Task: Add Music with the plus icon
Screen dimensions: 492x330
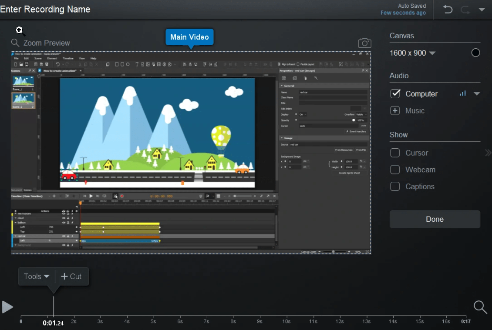Action: pos(395,110)
